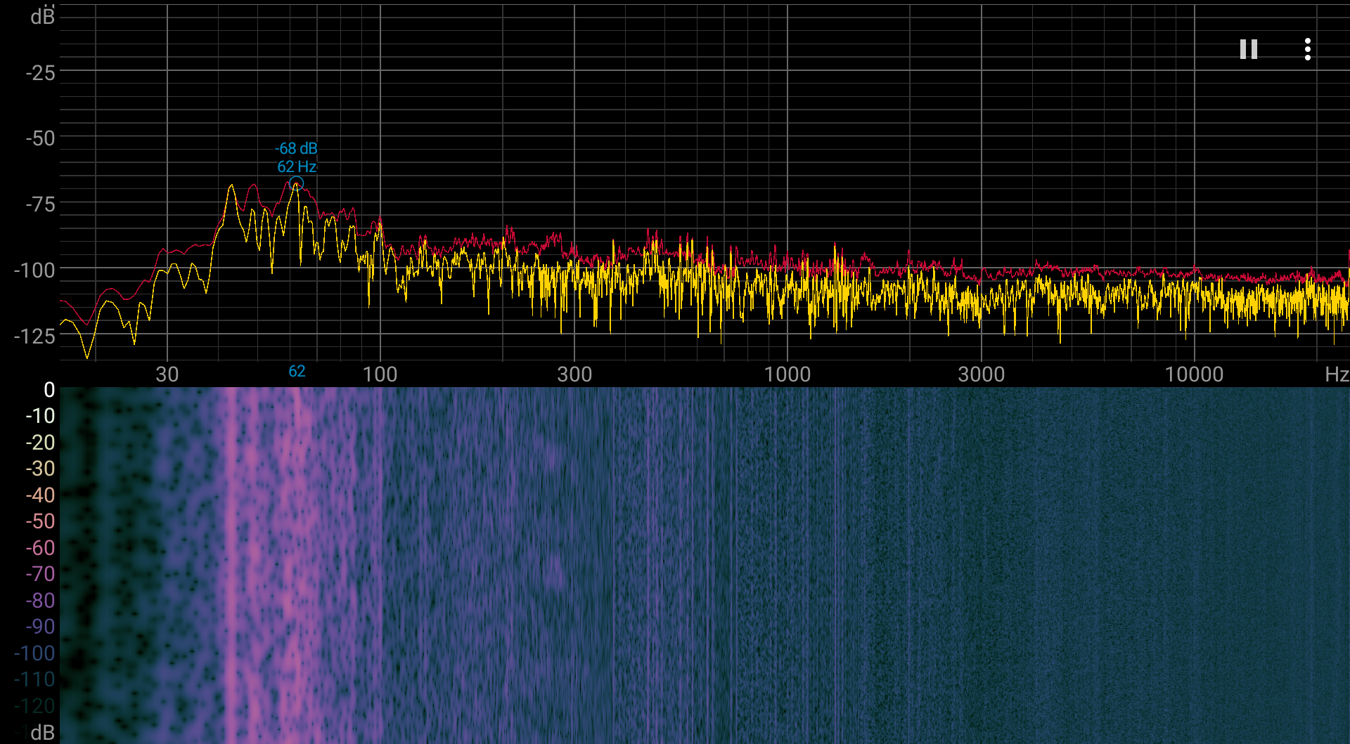
Task: Pause the live spectrum analysis
Action: (x=1249, y=49)
